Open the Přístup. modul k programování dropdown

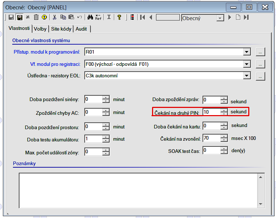(x=246, y=52)
